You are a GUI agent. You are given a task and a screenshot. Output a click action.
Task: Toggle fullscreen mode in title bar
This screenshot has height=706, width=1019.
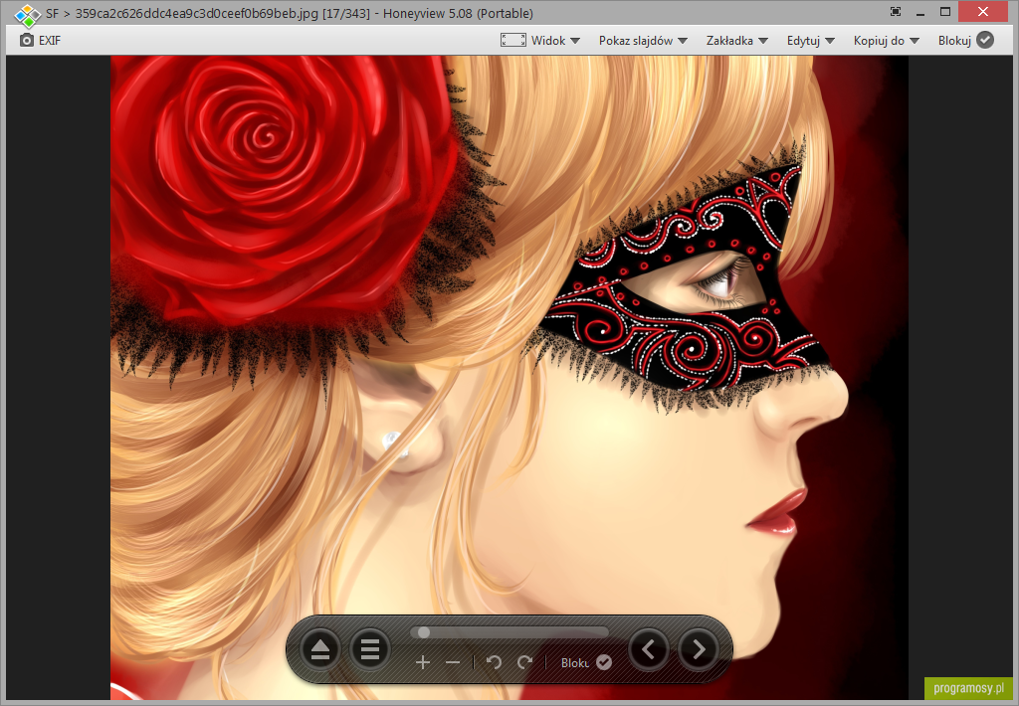click(896, 12)
